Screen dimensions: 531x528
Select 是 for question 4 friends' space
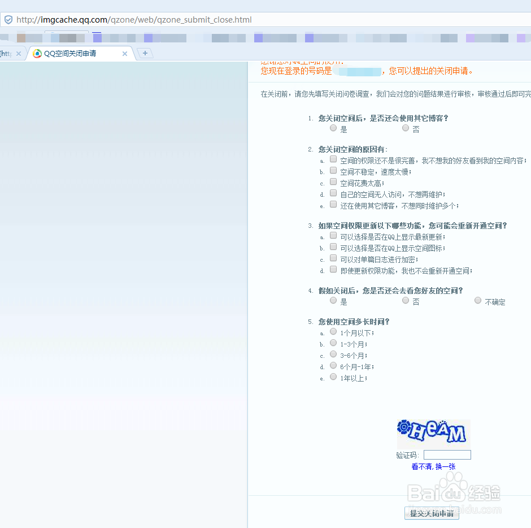click(x=333, y=300)
